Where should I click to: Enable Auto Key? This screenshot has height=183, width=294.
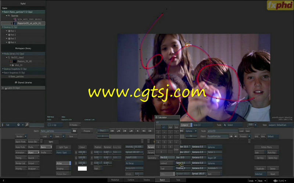click(273, 152)
